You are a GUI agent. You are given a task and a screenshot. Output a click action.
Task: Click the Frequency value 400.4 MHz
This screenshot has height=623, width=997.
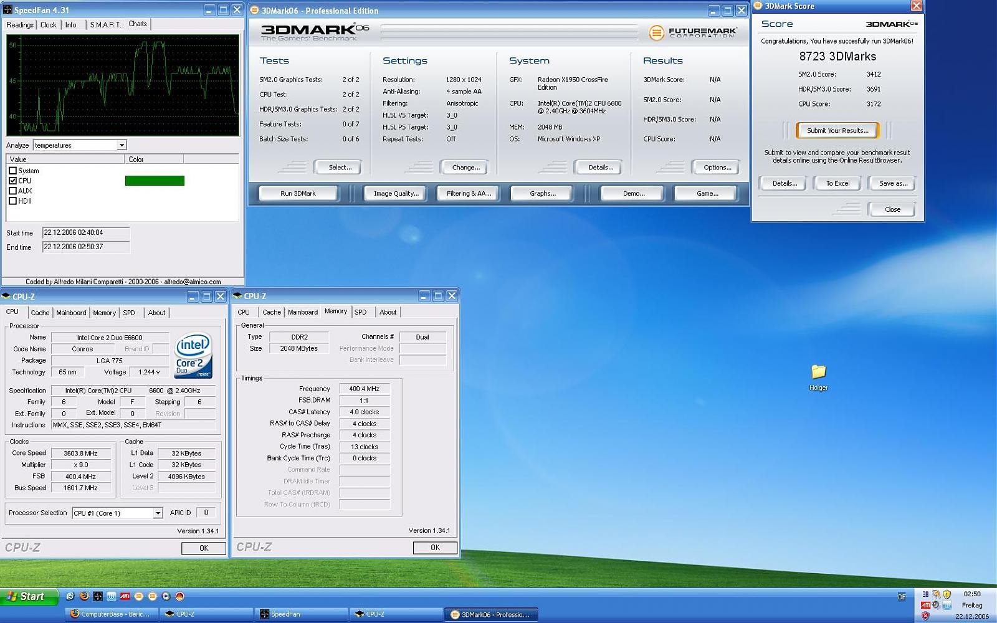pos(364,389)
